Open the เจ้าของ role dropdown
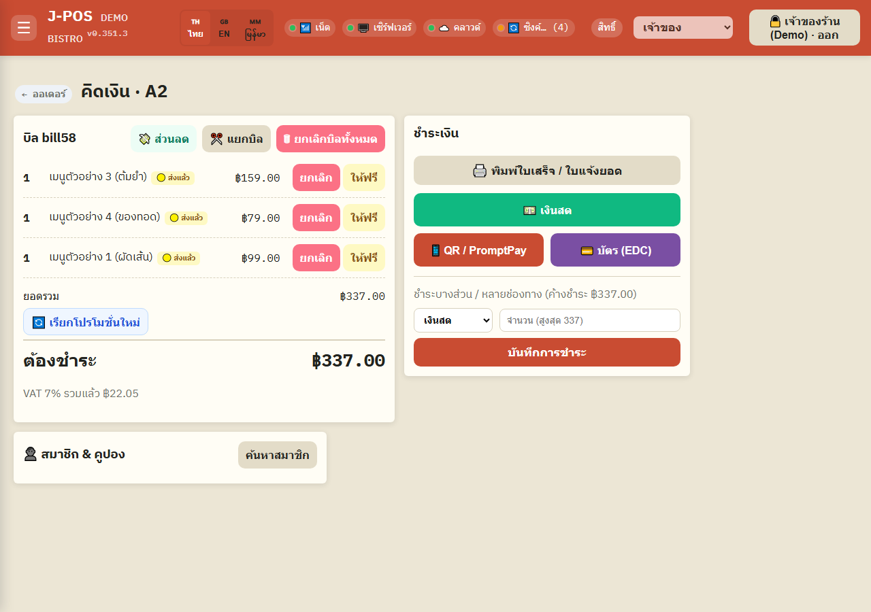This screenshot has height=612, width=871. point(683,28)
